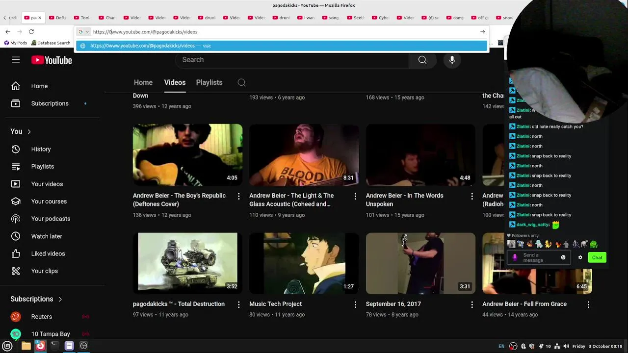Viewport: 628px width, 353px height.
Task: Open the Linux Mint start menu
Action: coord(7,346)
